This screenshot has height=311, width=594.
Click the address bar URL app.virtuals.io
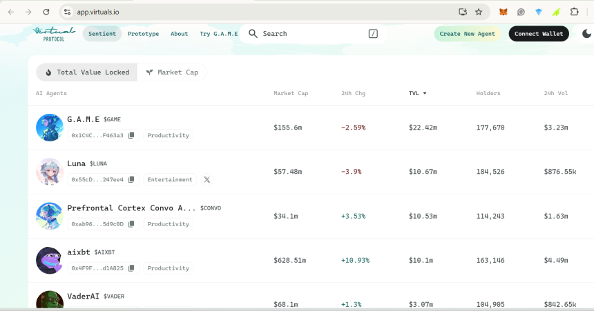click(98, 12)
